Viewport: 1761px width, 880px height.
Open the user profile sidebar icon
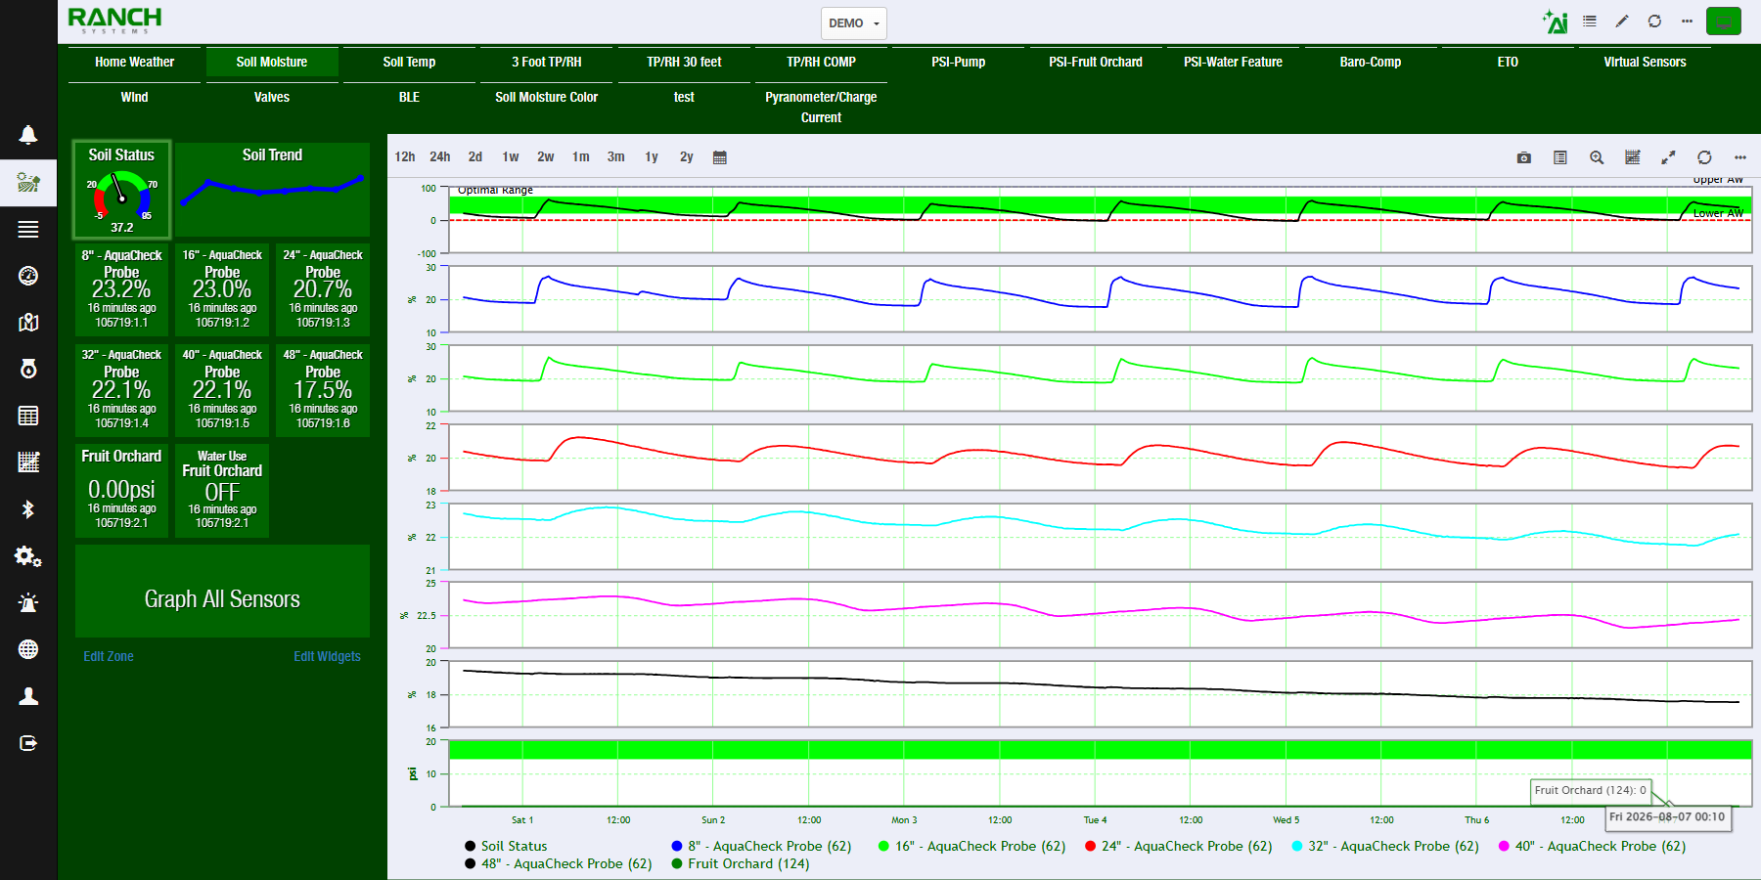(x=28, y=696)
